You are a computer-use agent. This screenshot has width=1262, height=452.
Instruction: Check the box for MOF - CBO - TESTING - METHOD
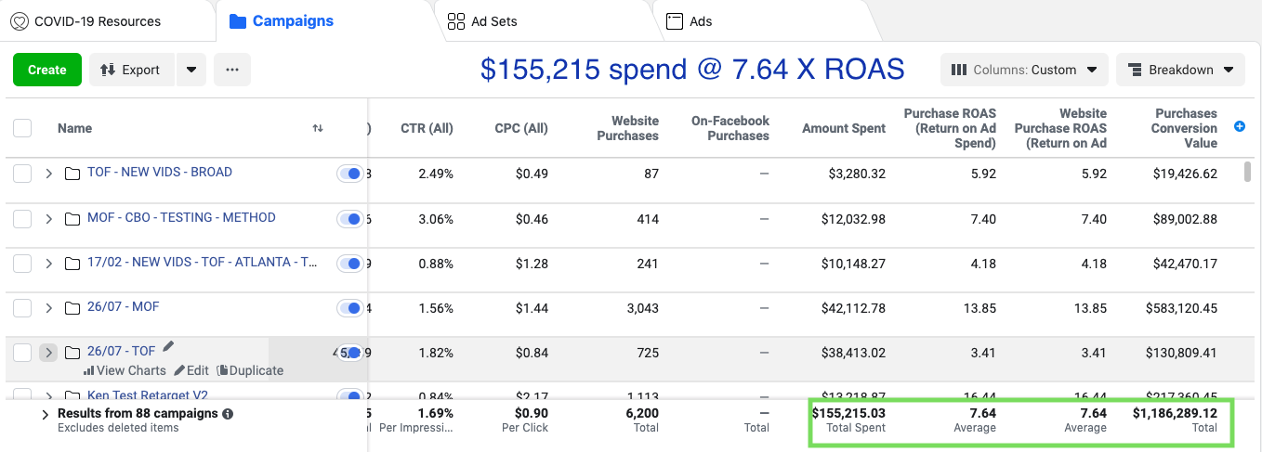pos(22,218)
